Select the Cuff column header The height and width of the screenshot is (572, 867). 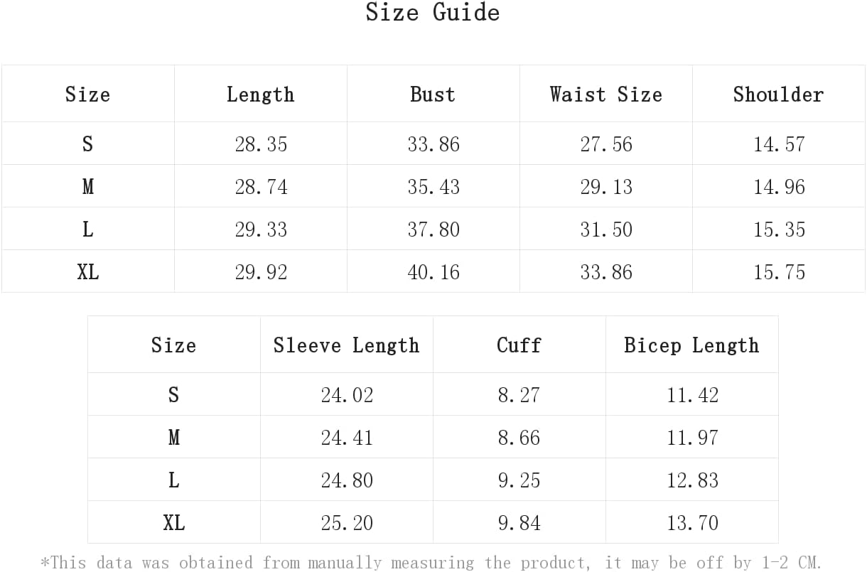pyautogui.click(x=519, y=345)
